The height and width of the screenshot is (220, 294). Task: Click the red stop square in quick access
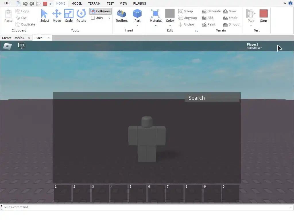45,3
